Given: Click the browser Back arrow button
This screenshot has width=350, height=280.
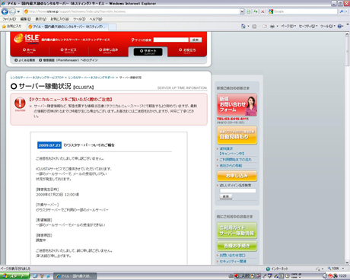Looking at the screenshot, I should tap(5, 11).
